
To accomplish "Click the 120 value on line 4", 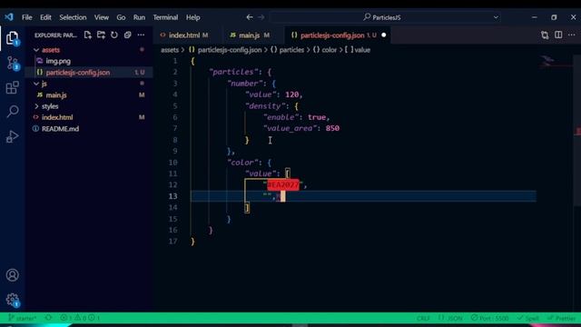I will [292, 94].
